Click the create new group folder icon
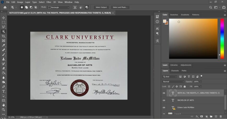Screen dimensions: 227x119 [x=211, y=116]
